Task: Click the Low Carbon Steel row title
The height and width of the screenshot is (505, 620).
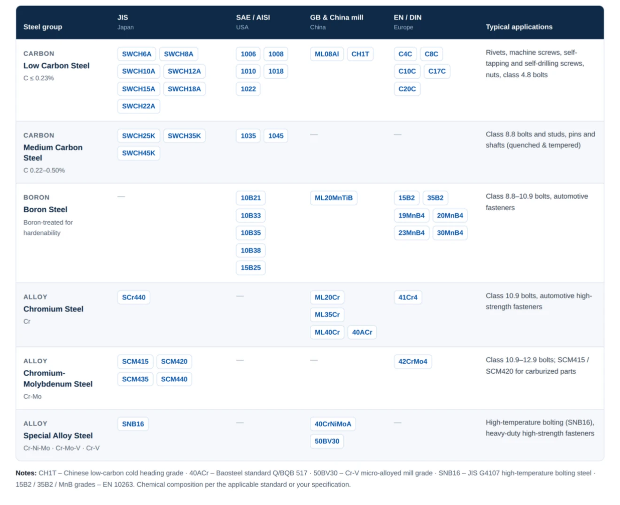Action: tap(56, 66)
